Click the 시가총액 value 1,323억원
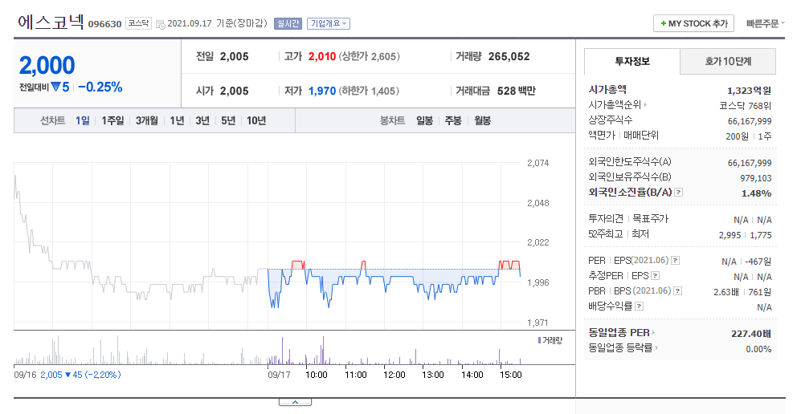This screenshot has height=414, width=797. coord(749,91)
